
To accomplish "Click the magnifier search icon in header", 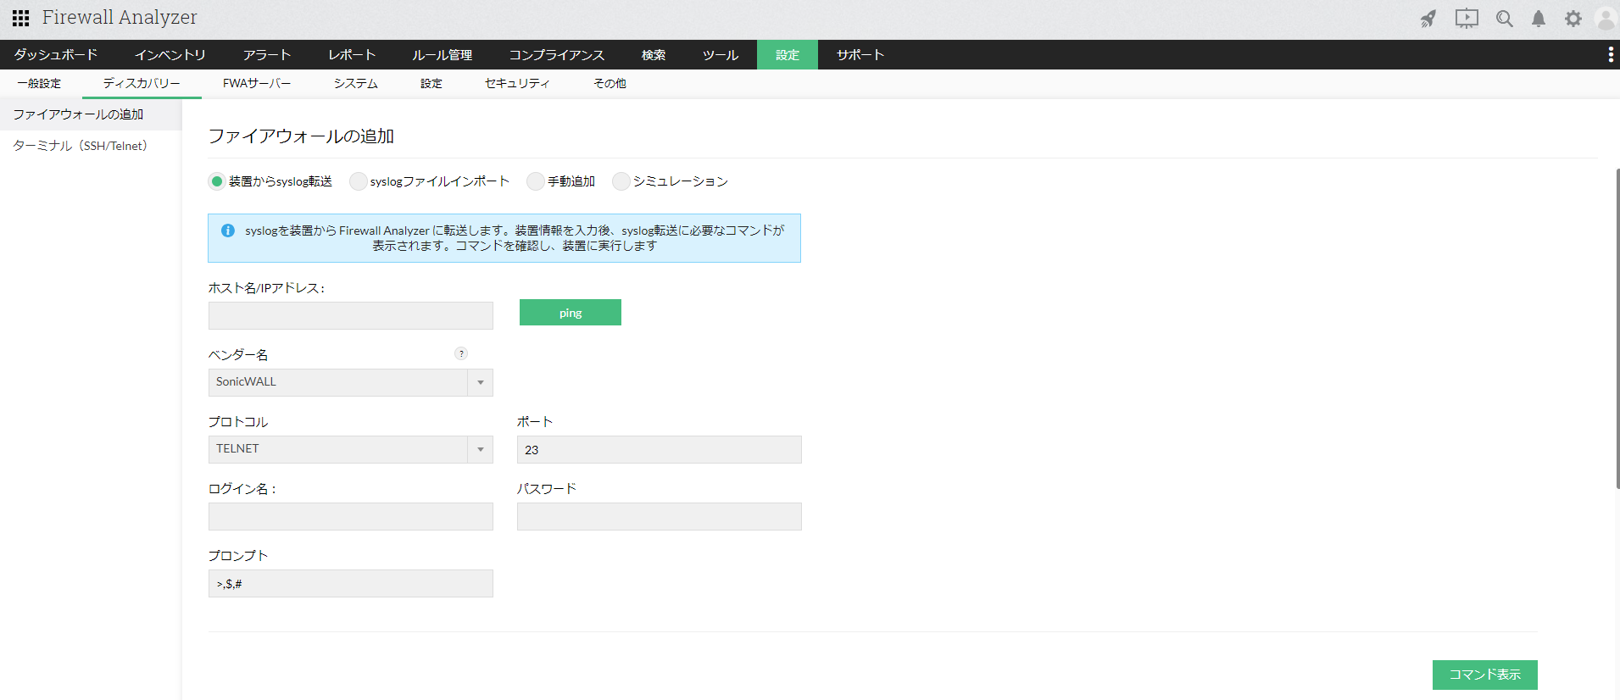I will pos(1505,19).
